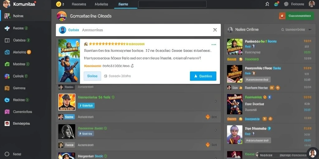Select the sidebar item with the light-blue cross icon
Viewport: 319px width, 159px height.
[7, 28]
